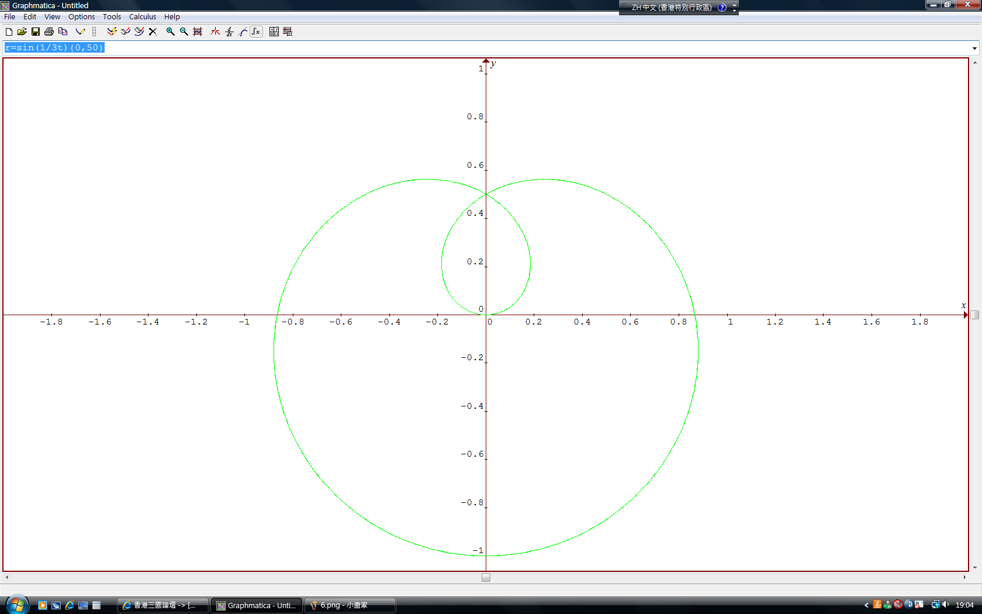The width and height of the screenshot is (982, 614).
Task: Click the horizontal scrollbar thumb
Action: (486, 577)
